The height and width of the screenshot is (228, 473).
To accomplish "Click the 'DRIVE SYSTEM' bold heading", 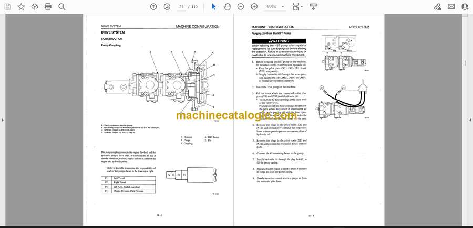I will [113, 32].
